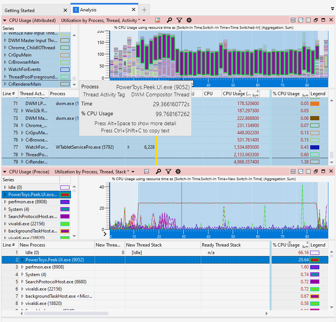Expand the CrBrowserMain series item
This screenshot has height=322, width=336.
point(5,62)
